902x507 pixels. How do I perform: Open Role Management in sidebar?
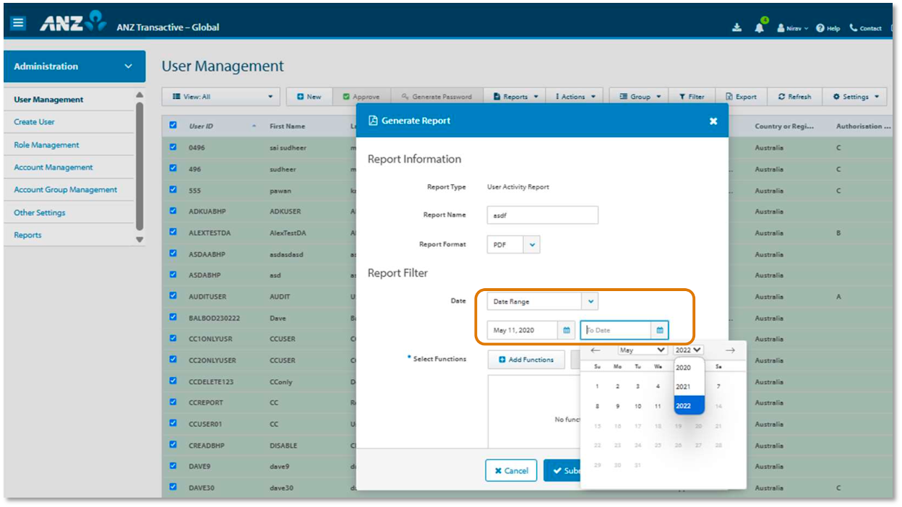point(46,145)
